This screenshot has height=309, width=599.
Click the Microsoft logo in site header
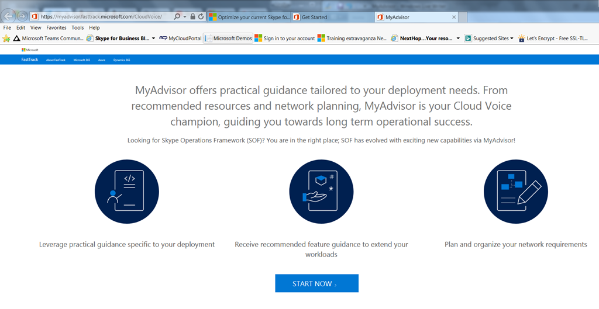[x=30, y=50]
